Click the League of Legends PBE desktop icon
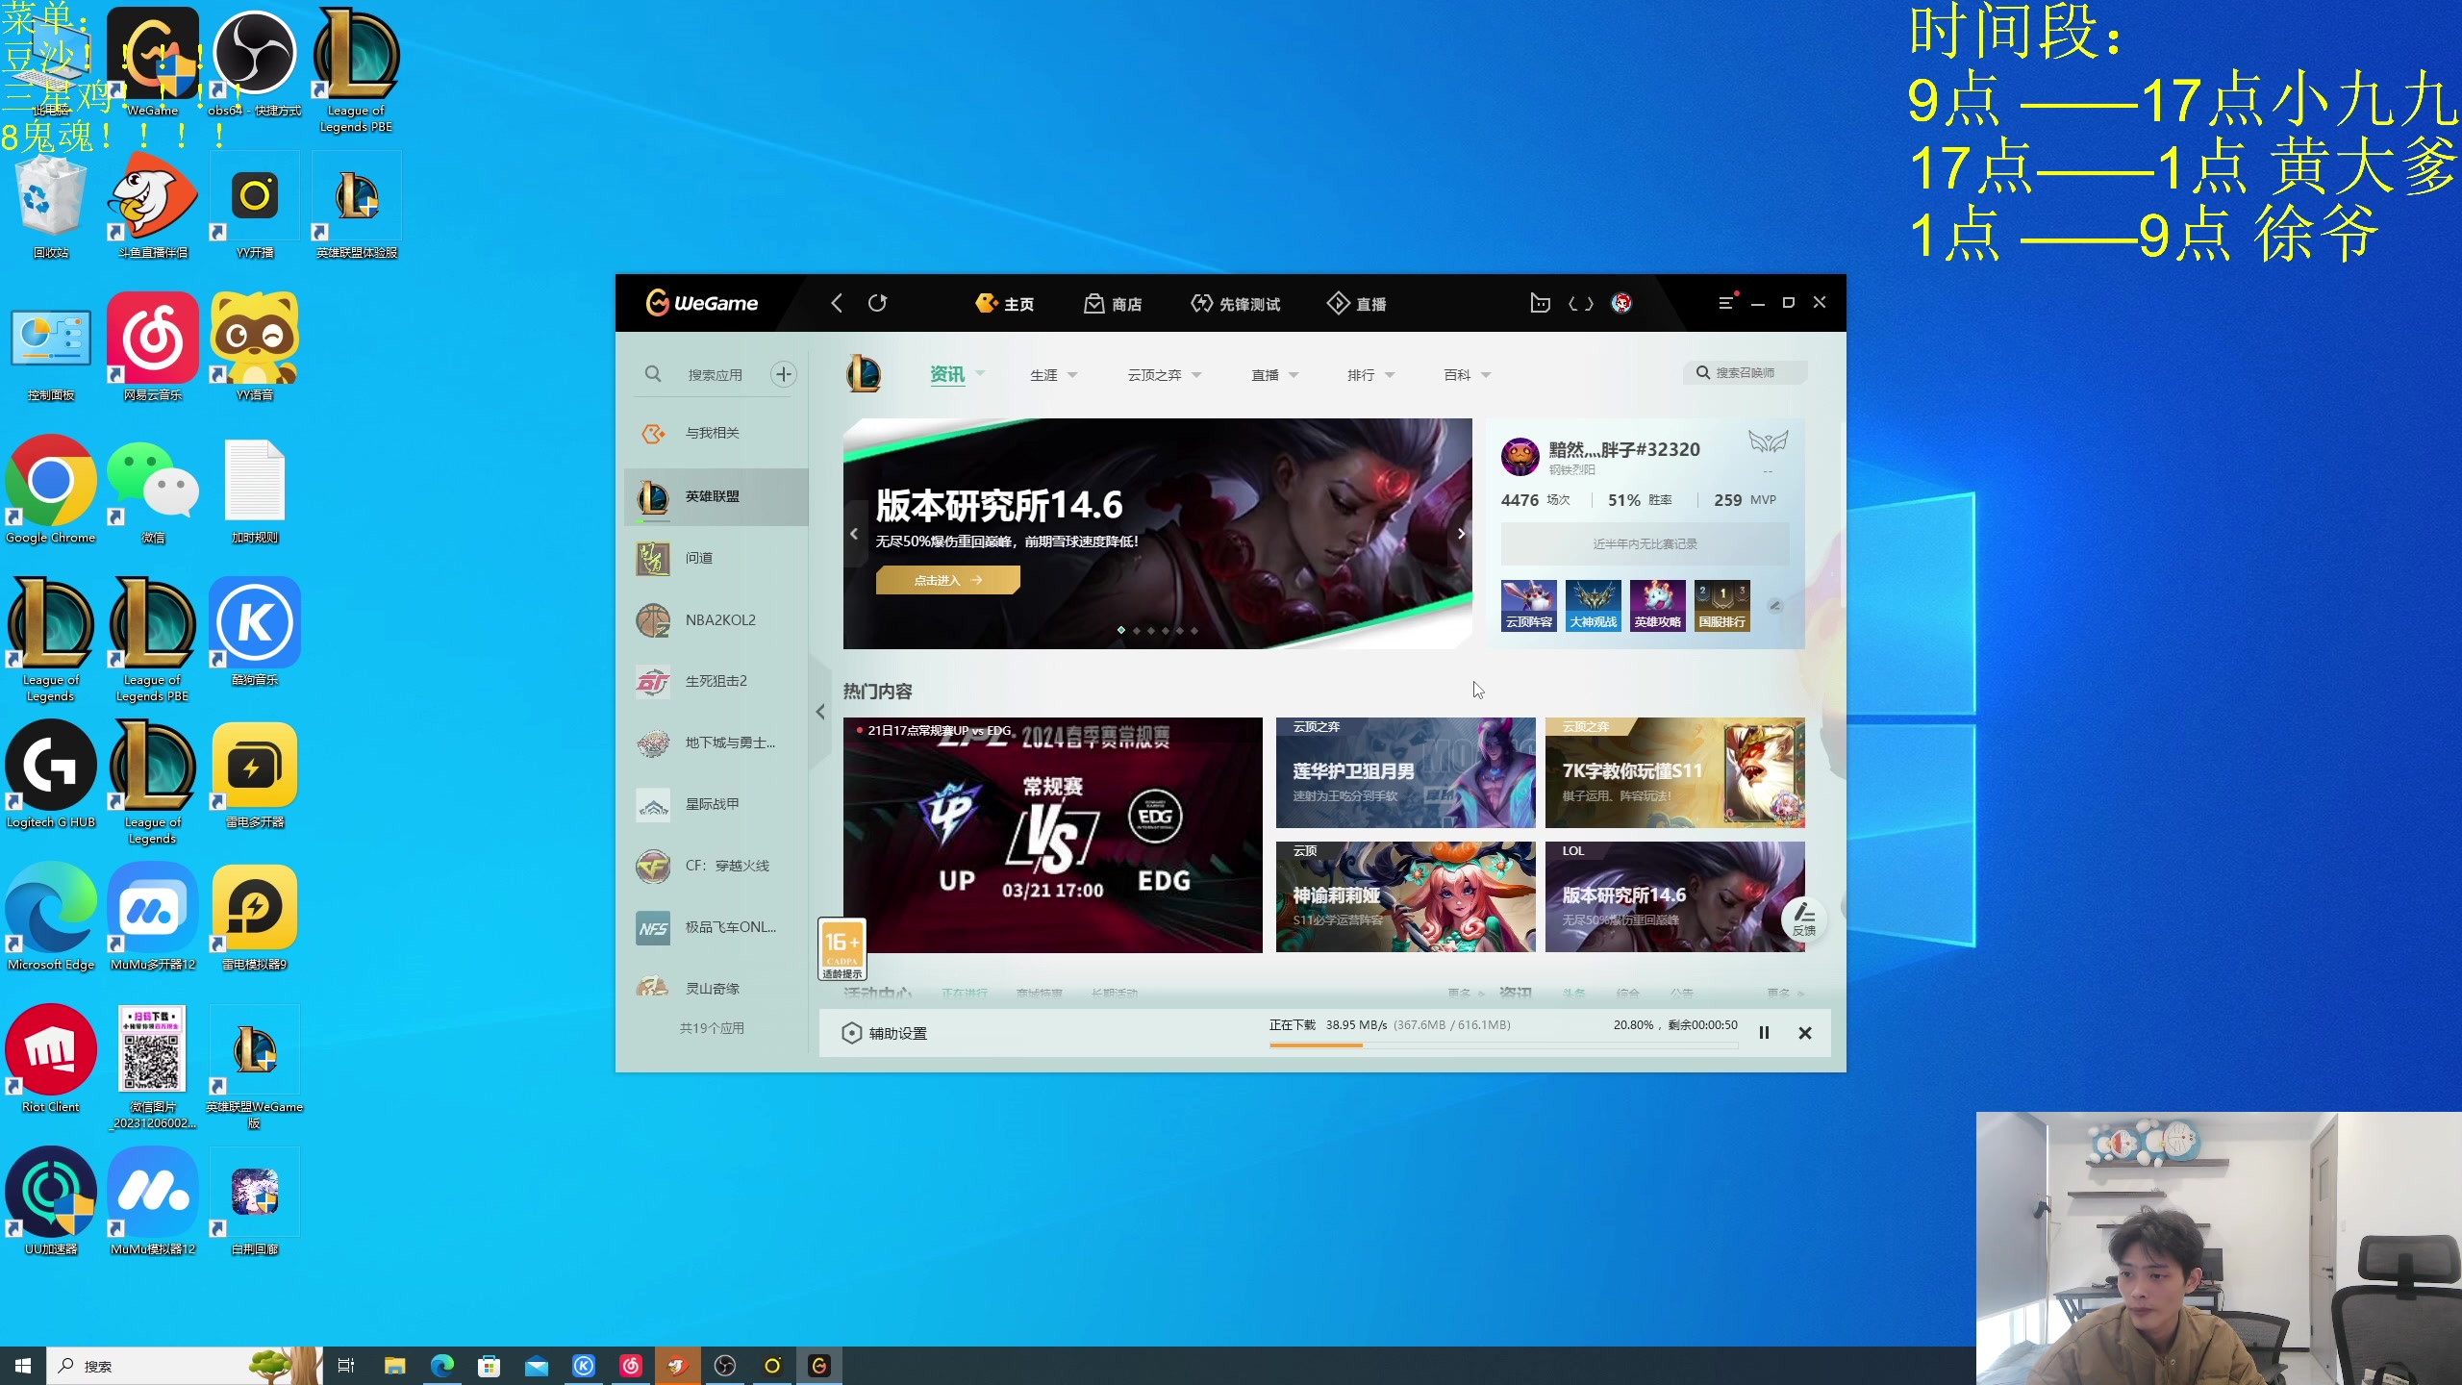This screenshot has height=1385, width=2462. click(x=357, y=67)
